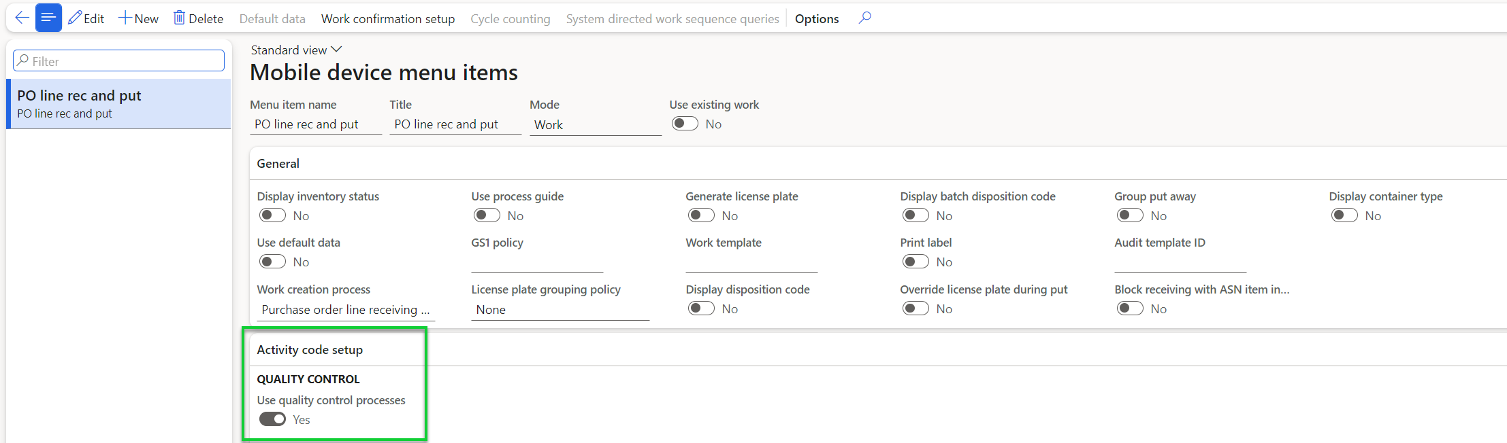Toggle Display batch disposition code switch
Viewport: 1507px width, 443px height.
click(915, 215)
